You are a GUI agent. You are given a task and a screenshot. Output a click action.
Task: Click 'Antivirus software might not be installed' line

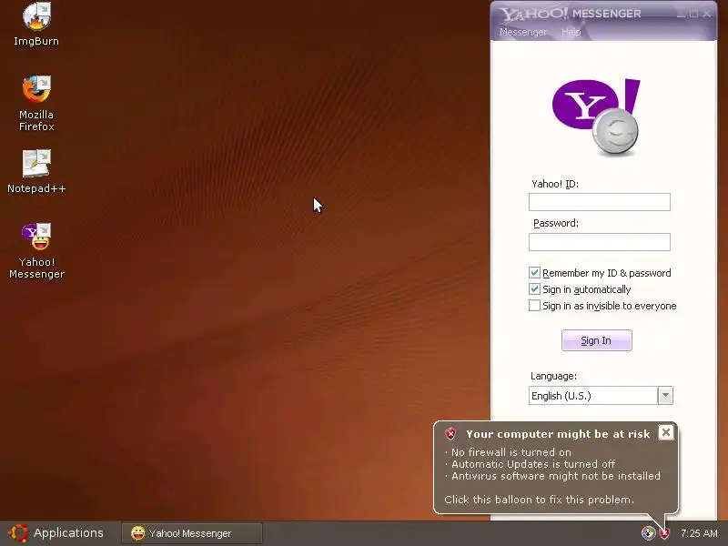click(556, 476)
